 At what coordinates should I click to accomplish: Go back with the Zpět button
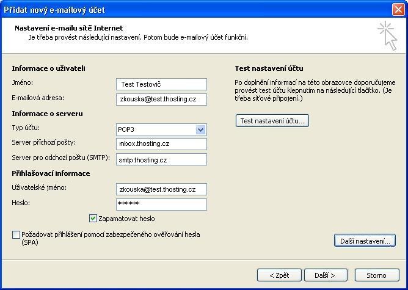(279, 275)
